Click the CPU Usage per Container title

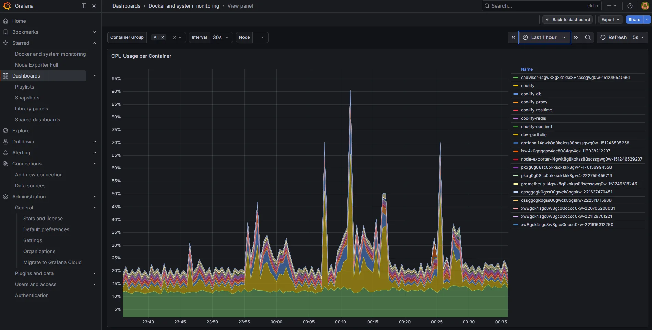coord(141,56)
